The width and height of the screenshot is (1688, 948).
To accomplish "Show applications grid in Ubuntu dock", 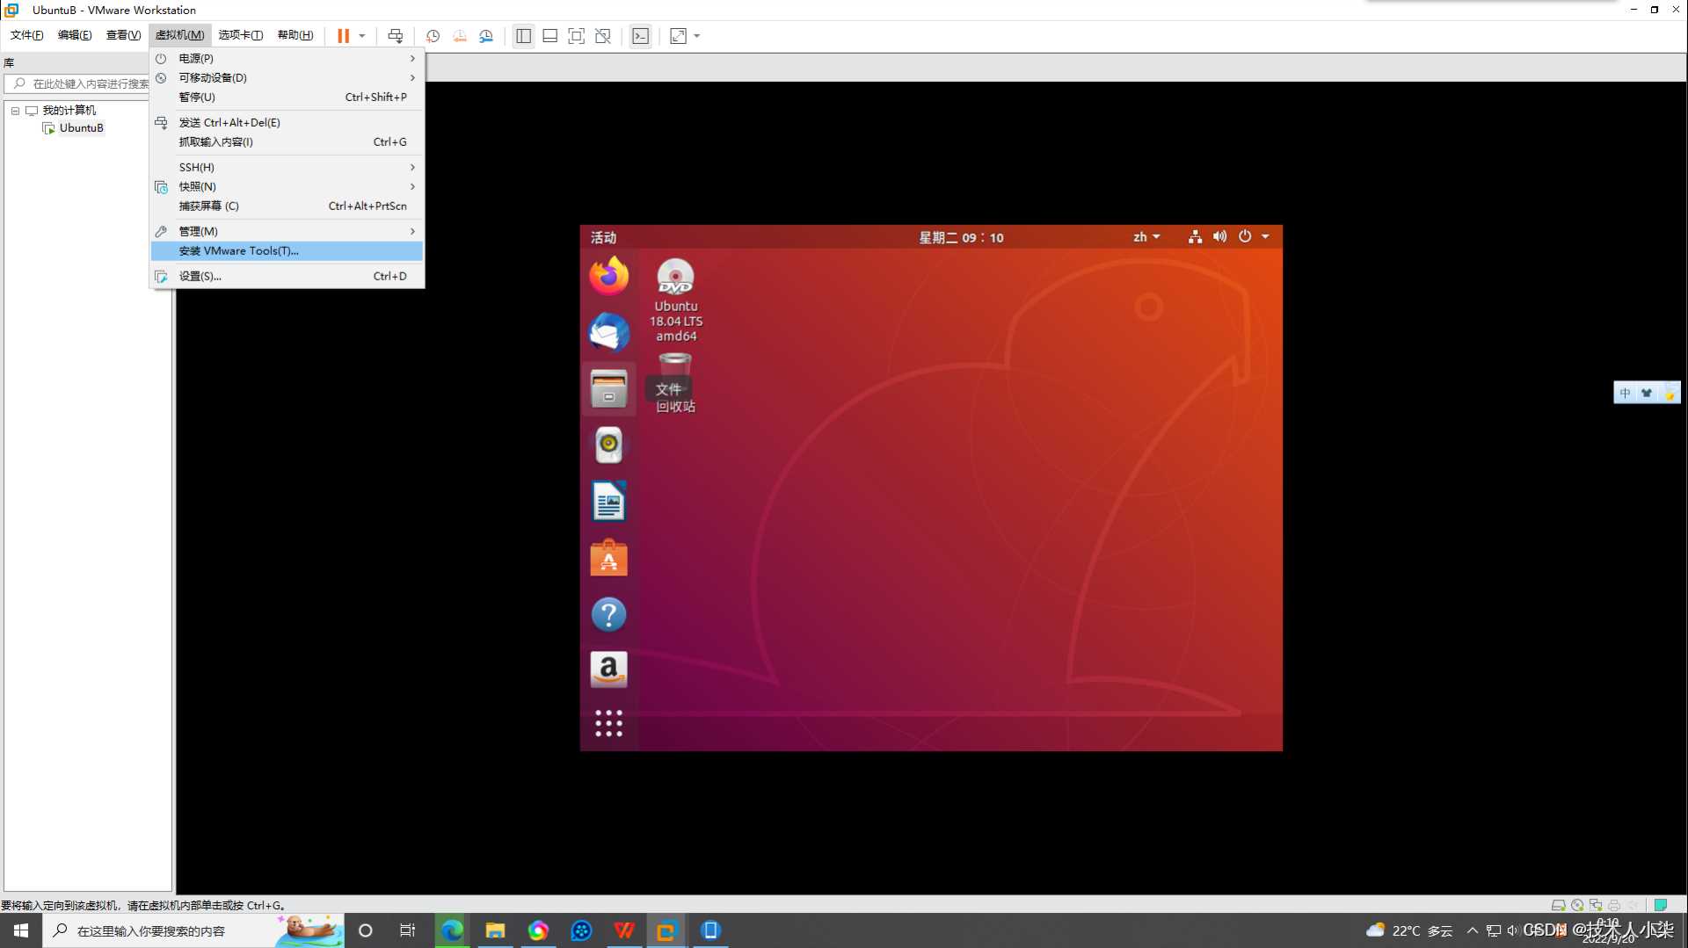I will (608, 723).
